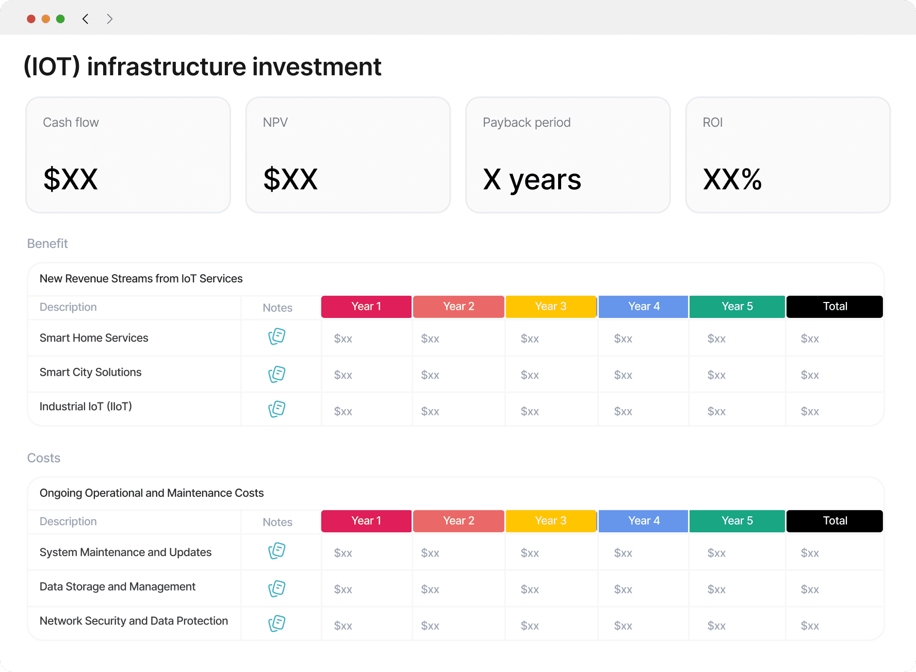Select black Total header in Costs table
The width and height of the screenshot is (916, 672).
835,521
